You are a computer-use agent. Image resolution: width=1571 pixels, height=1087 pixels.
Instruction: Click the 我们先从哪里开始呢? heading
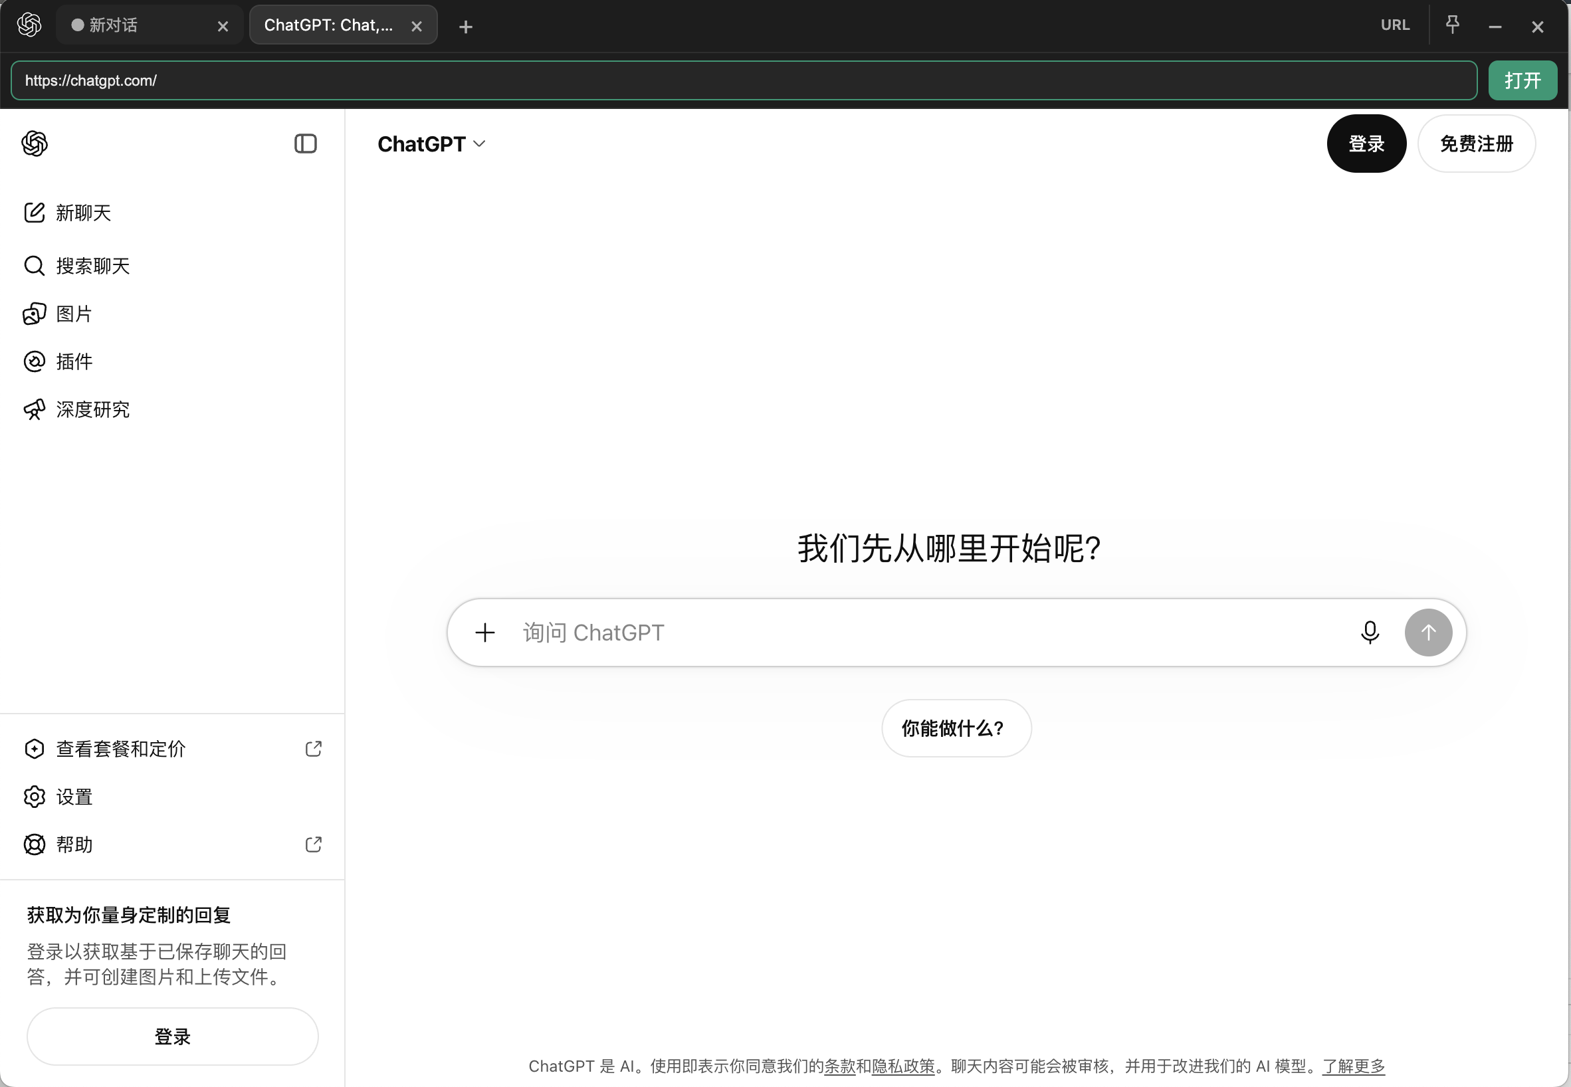tap(949, 549)
